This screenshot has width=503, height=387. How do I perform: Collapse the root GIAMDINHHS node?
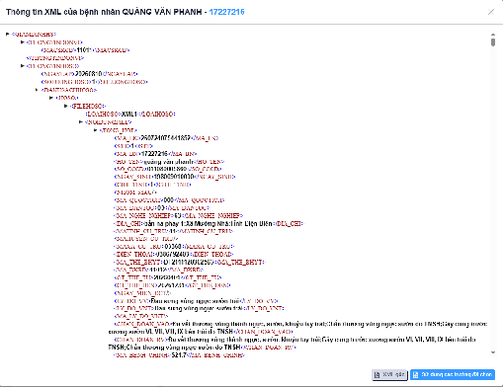click(8, 34)
